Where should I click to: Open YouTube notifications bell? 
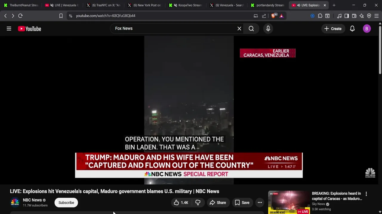pos(352,29)
